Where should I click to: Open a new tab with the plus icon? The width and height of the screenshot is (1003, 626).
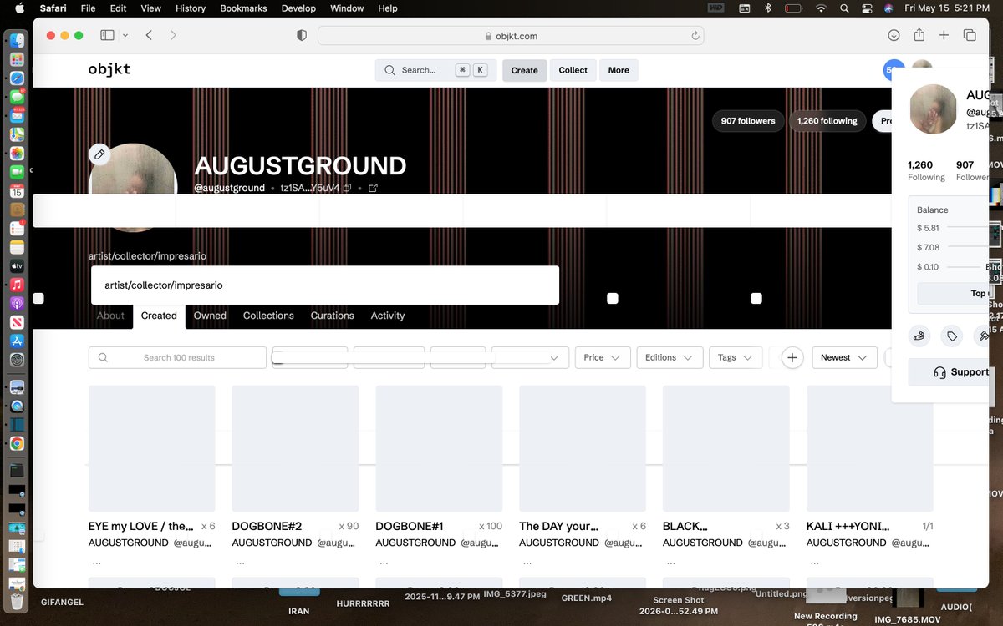(x=944, y=35)
